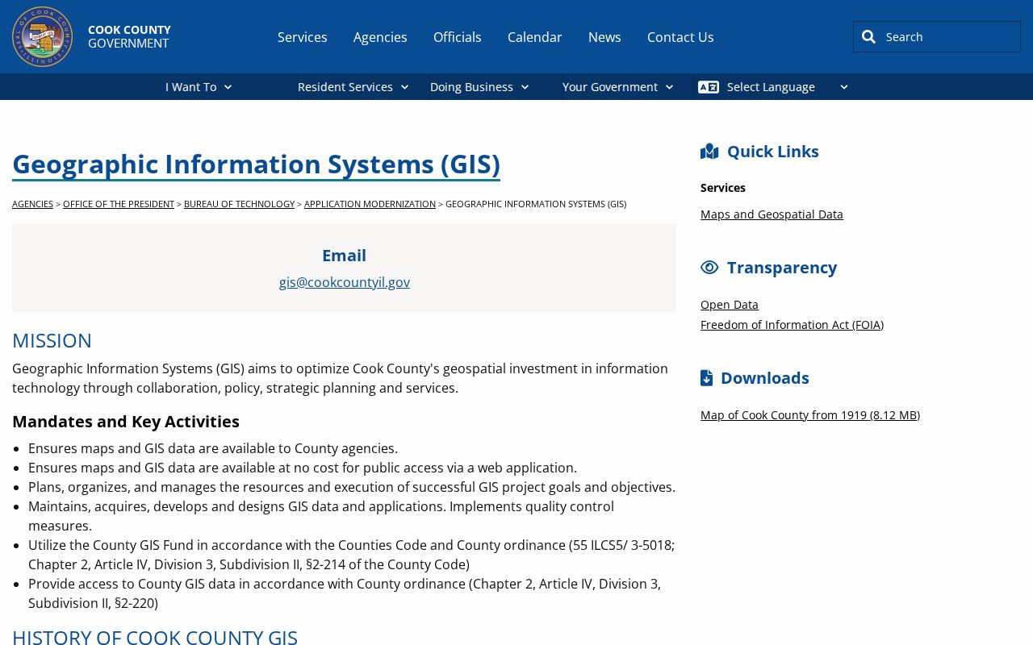Click the Mandates and Key Activities heading

(126, 422)
